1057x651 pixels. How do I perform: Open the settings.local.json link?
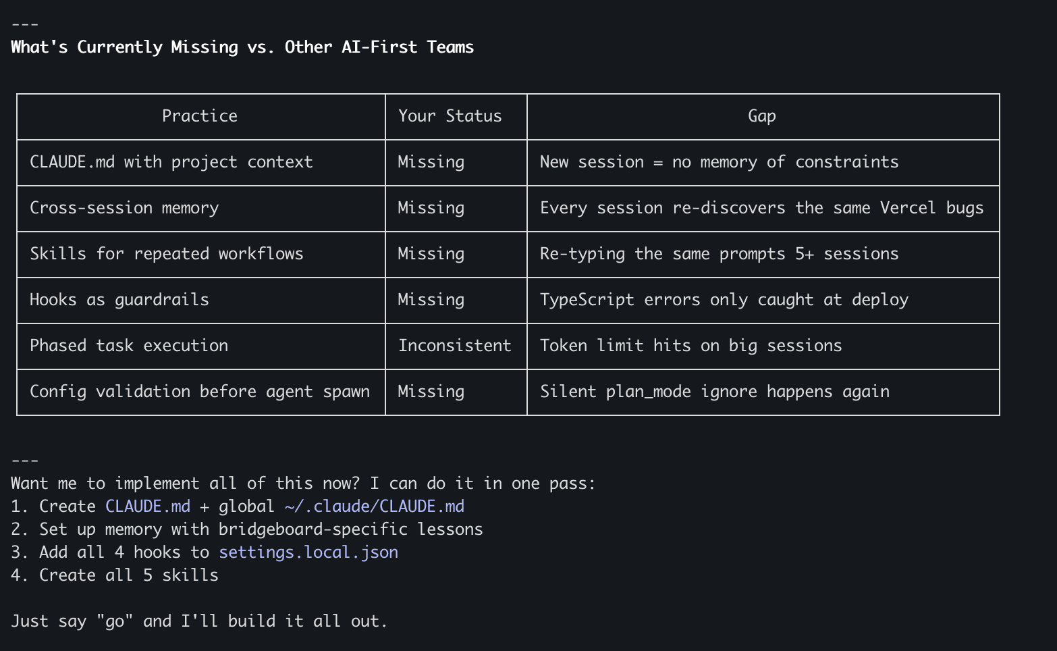[x=308, y=552]
